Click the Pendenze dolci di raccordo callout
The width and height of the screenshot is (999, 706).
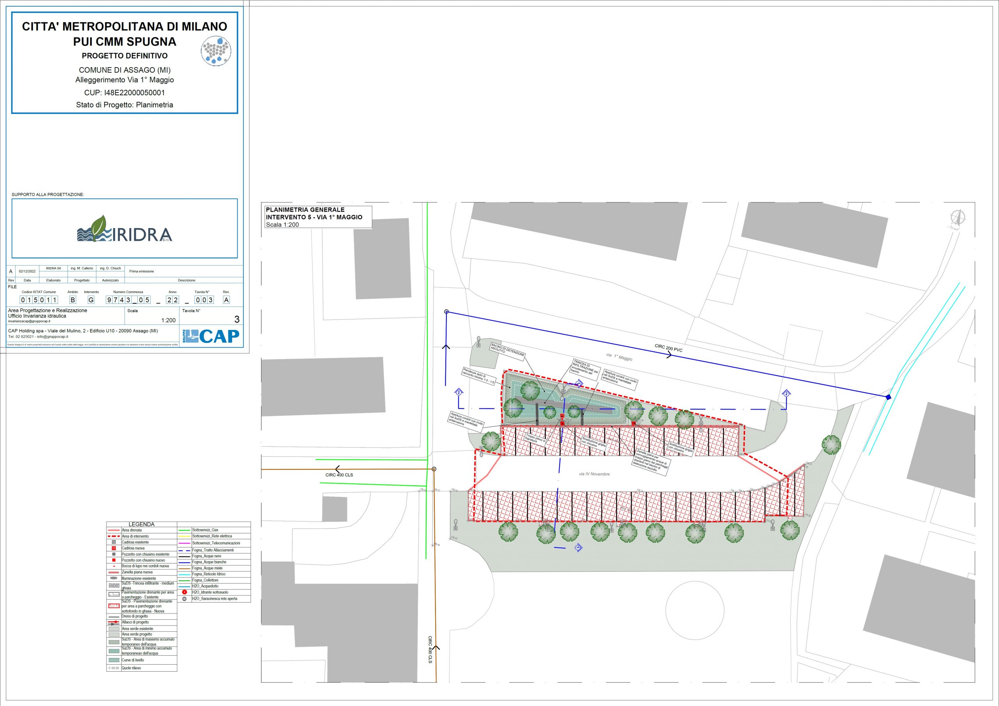478,376
